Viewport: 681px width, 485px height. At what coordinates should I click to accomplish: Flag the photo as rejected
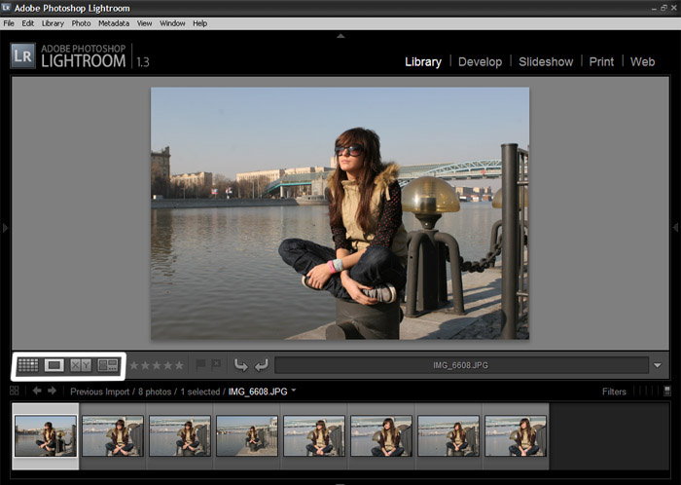[x=216, y=365]
